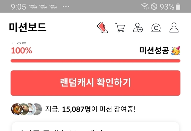Tap the party face emoji
The width and height of the screenshot is (191, 131).
tap(175, 51)
